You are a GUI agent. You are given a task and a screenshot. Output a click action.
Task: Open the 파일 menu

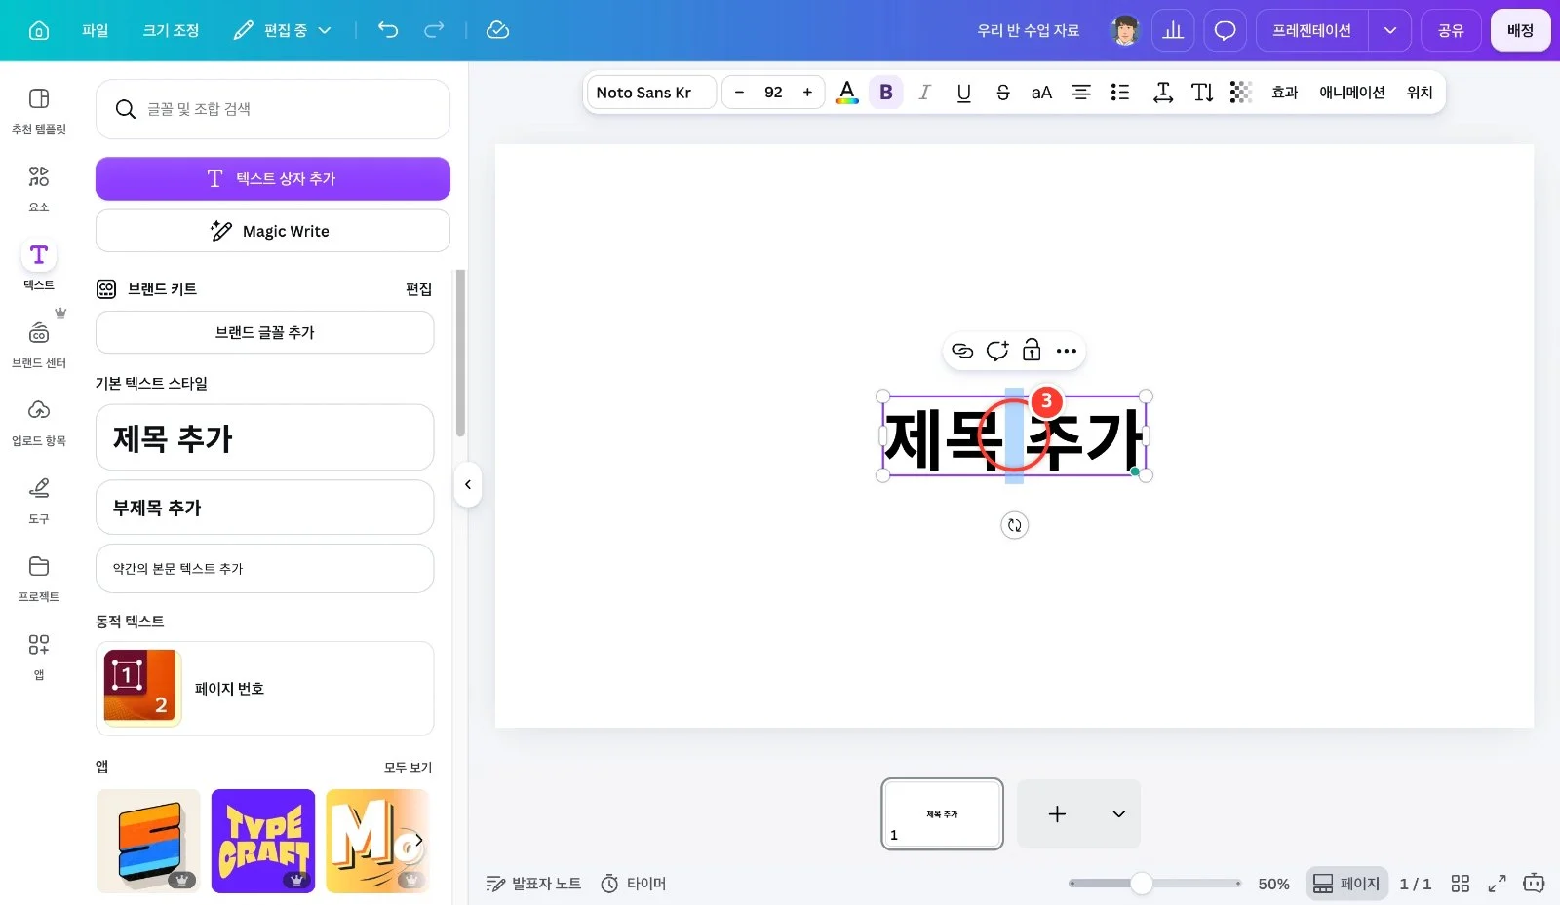[x=95, y=30]
